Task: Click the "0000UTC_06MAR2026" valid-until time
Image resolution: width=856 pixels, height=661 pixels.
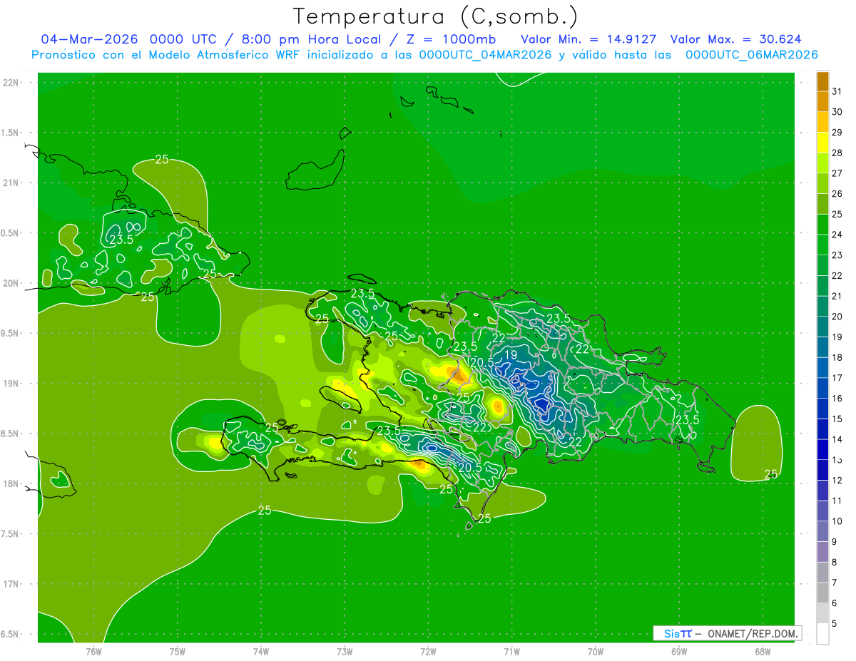Action: [x=751, y=55]
